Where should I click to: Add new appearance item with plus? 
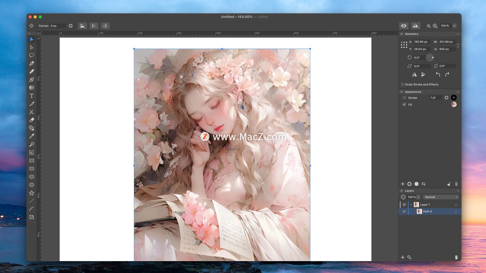pyautogui.click(x=403, y=184)
